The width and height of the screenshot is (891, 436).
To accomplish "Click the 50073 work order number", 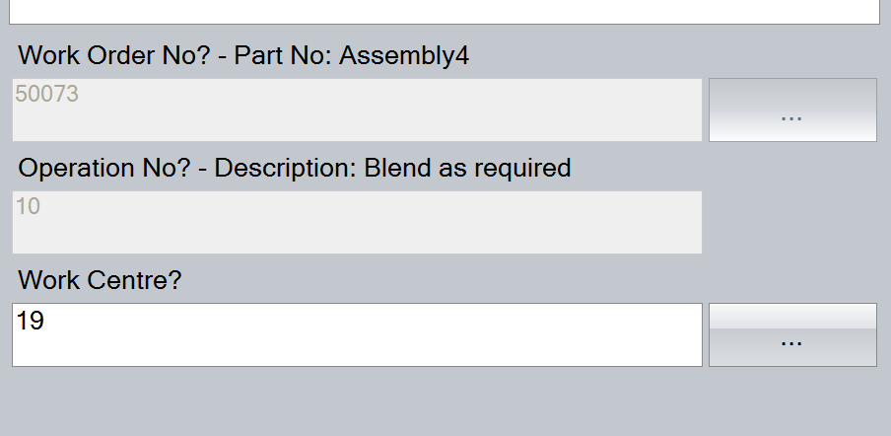I will 46,95.
